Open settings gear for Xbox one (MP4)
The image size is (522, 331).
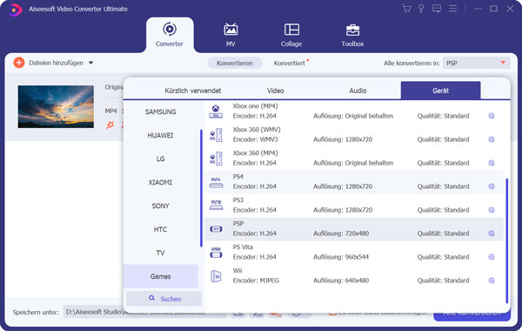tap(492, 116)
